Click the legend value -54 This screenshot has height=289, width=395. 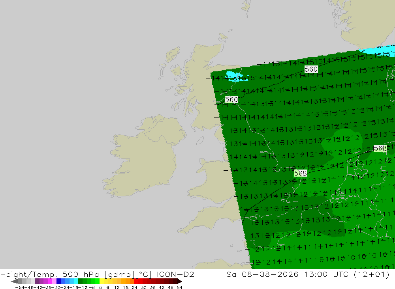pos(20,287)
